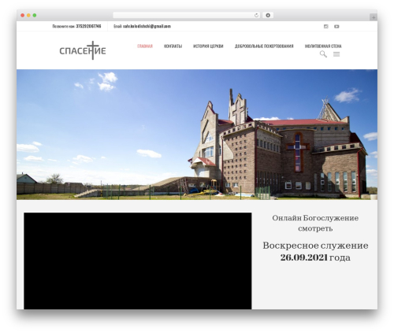Click the gmail email address link
Screen dimensions: 394x333
(x=147, y=26)
